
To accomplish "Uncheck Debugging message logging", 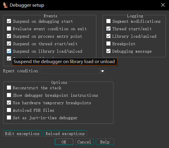I will (x=108, y=51).
